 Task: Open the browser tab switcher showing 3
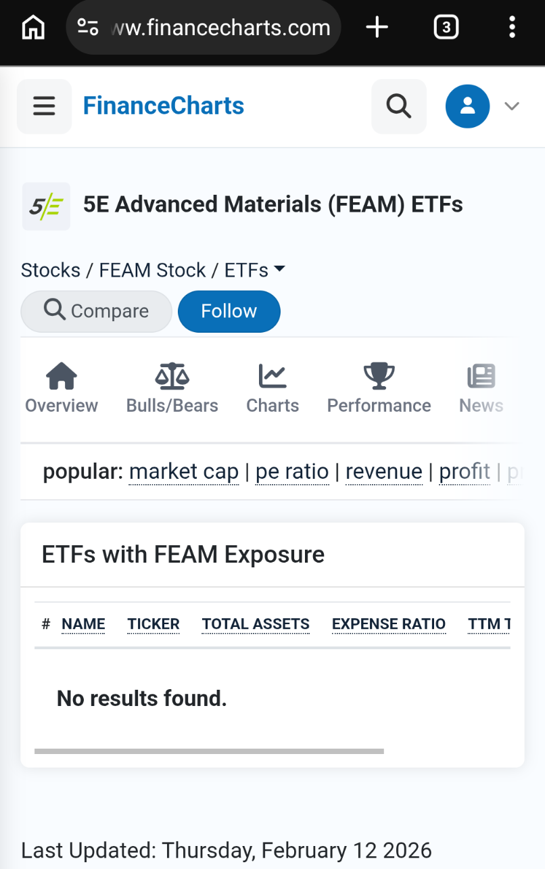pos(446,28)
